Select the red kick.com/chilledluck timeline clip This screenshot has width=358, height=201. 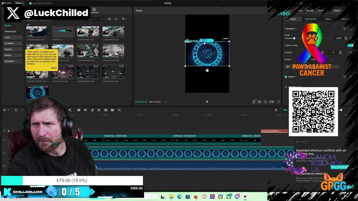pyautogui.click(x=274, y=131)
